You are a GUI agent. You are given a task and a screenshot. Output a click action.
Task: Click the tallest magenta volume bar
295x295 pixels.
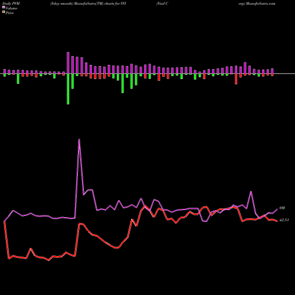click(68, 63)
